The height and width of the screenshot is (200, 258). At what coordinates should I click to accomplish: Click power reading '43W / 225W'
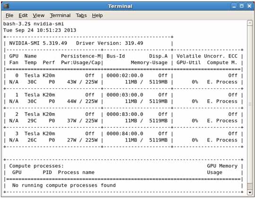click(82, 82)
